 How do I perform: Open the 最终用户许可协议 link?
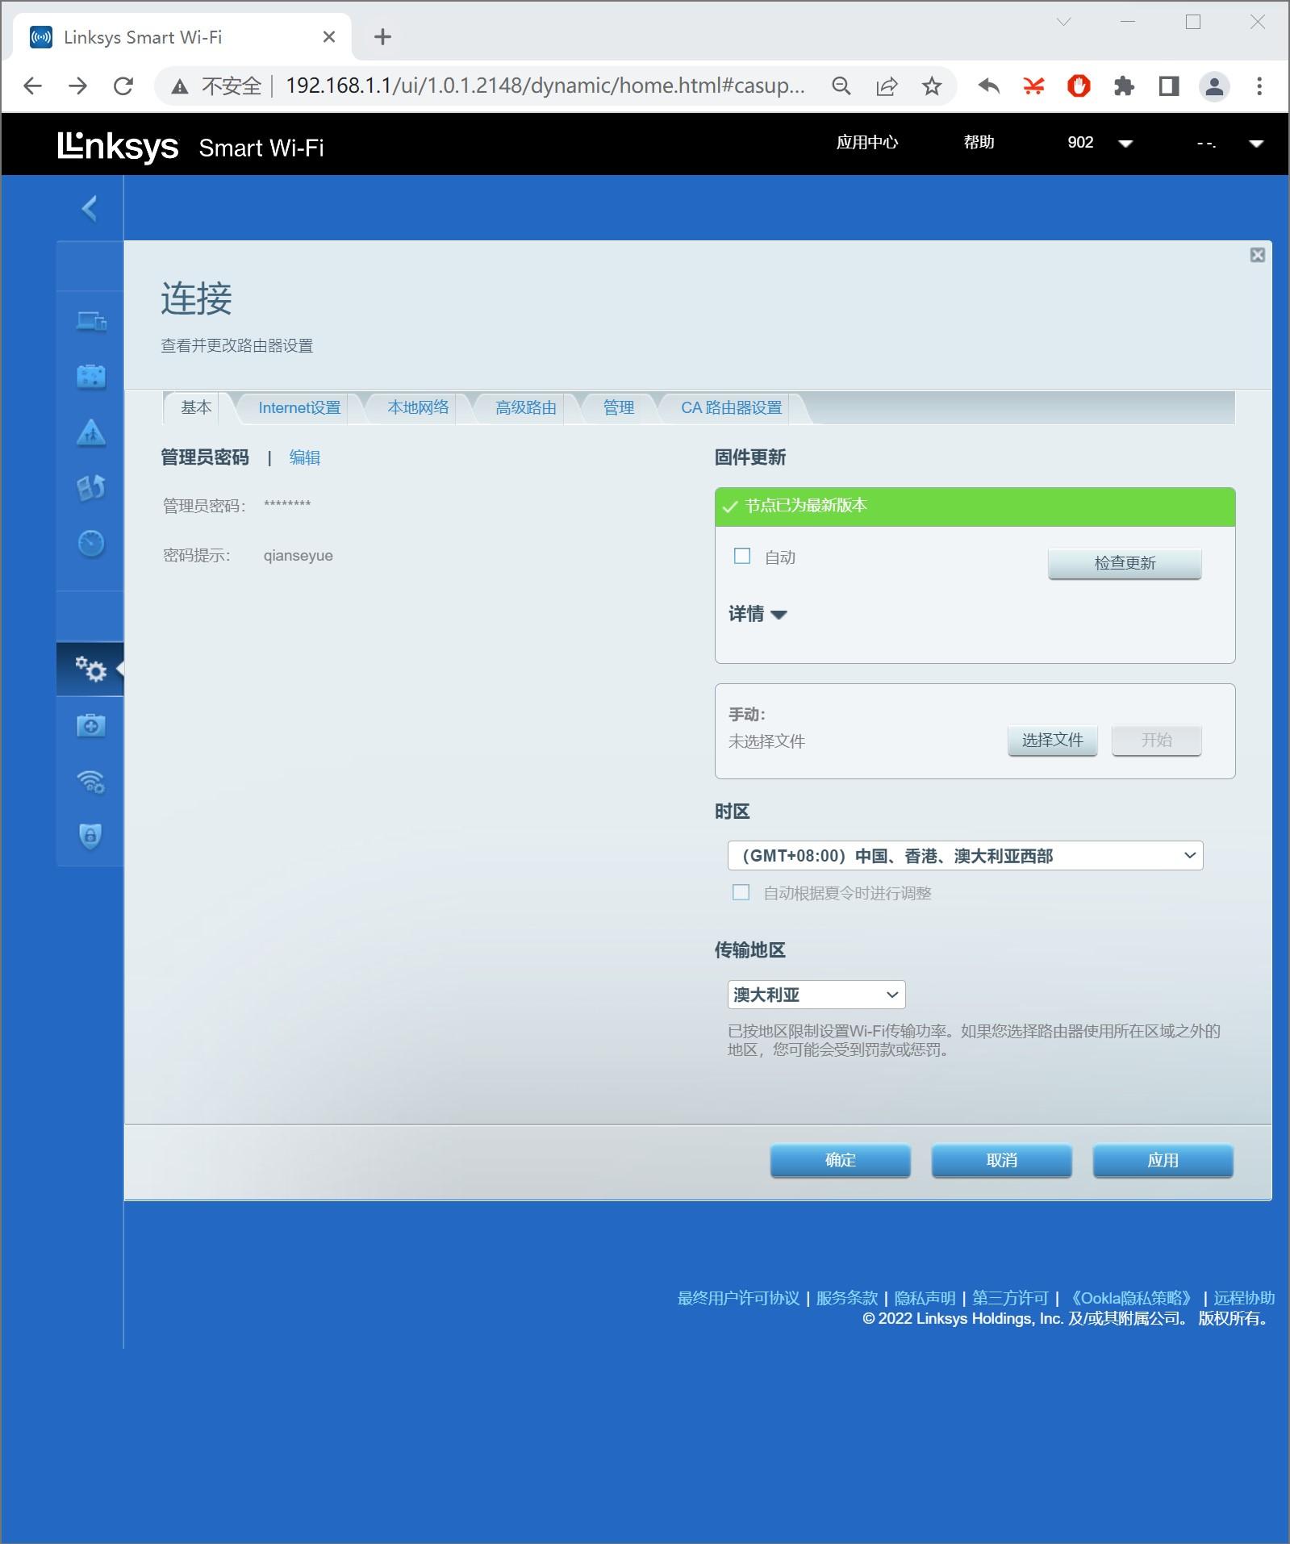pyautogui.click(x=738, y=1298)
